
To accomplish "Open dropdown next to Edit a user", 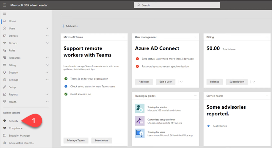I will click(x=181, y=82).
